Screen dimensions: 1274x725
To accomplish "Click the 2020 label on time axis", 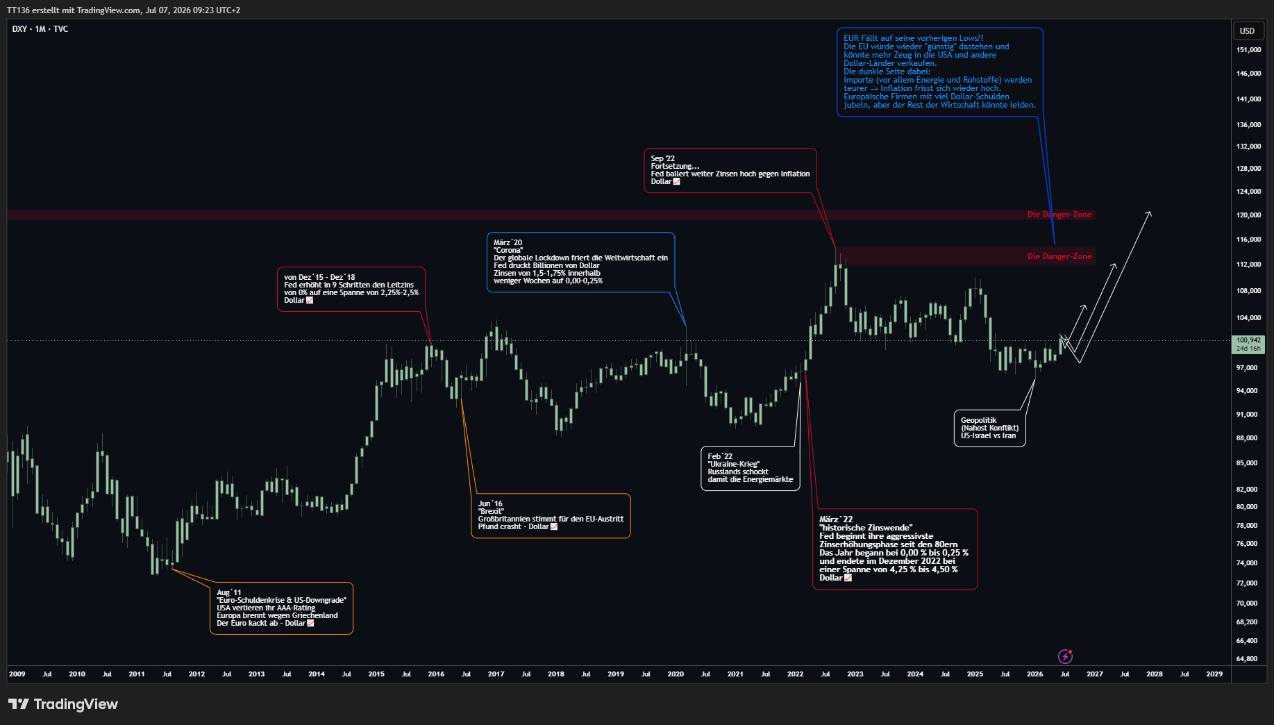I will [676, 674].
